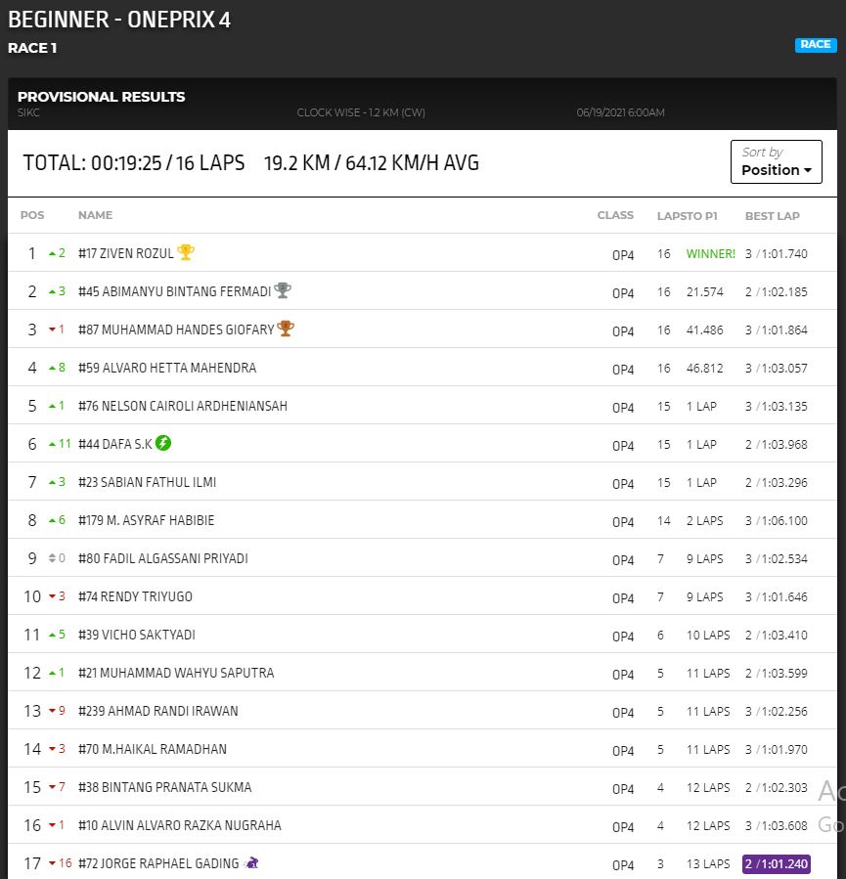The image size is (846, 879).
Task: Click the red down arrow for position 13
Action: [53, 711]
